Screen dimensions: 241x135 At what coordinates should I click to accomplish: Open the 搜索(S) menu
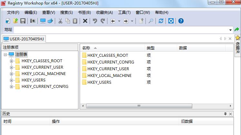pyautogui.click(x=66, y=13)
